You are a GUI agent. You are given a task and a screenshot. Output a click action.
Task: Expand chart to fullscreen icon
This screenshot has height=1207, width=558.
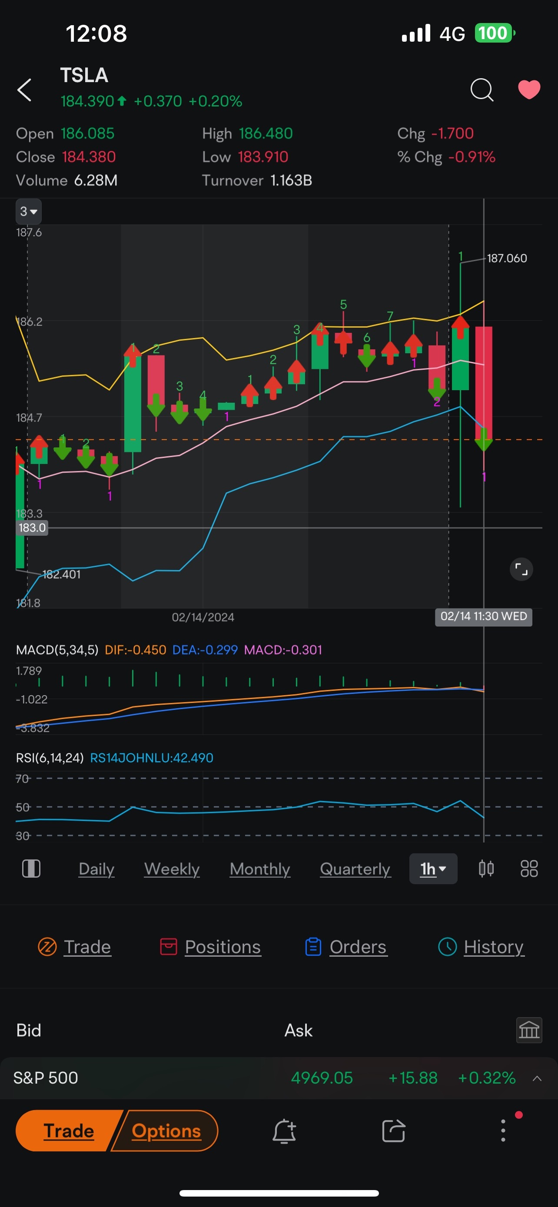point(521,569)
